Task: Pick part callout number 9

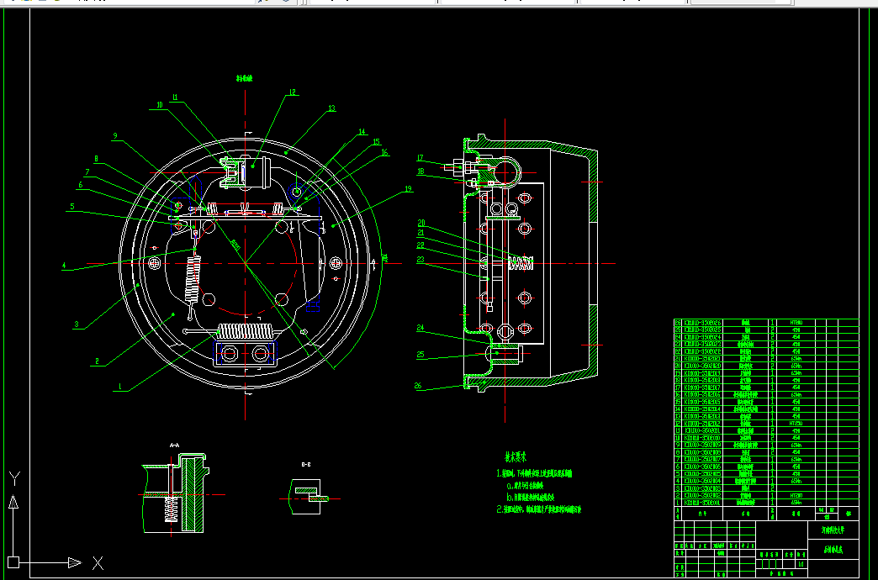Action: [114, 136]
